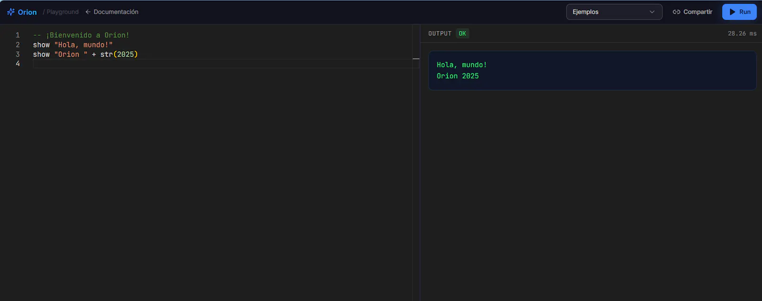Click output line "Hola, mundo!"
Image resolution: width=762 pixels, height=301 pixels.
coord(461,65)
